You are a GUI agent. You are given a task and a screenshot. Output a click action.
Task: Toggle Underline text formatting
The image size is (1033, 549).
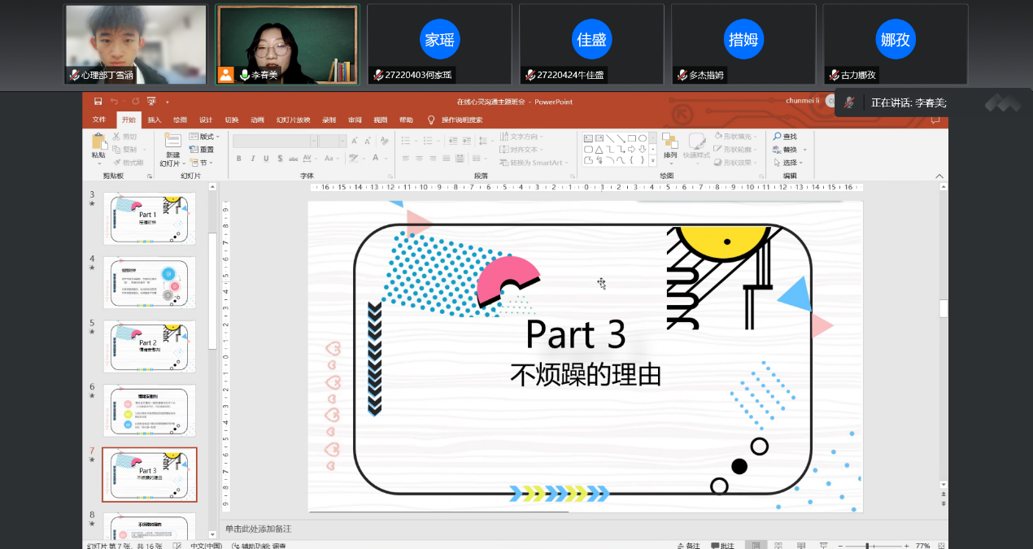coord(266,159)
